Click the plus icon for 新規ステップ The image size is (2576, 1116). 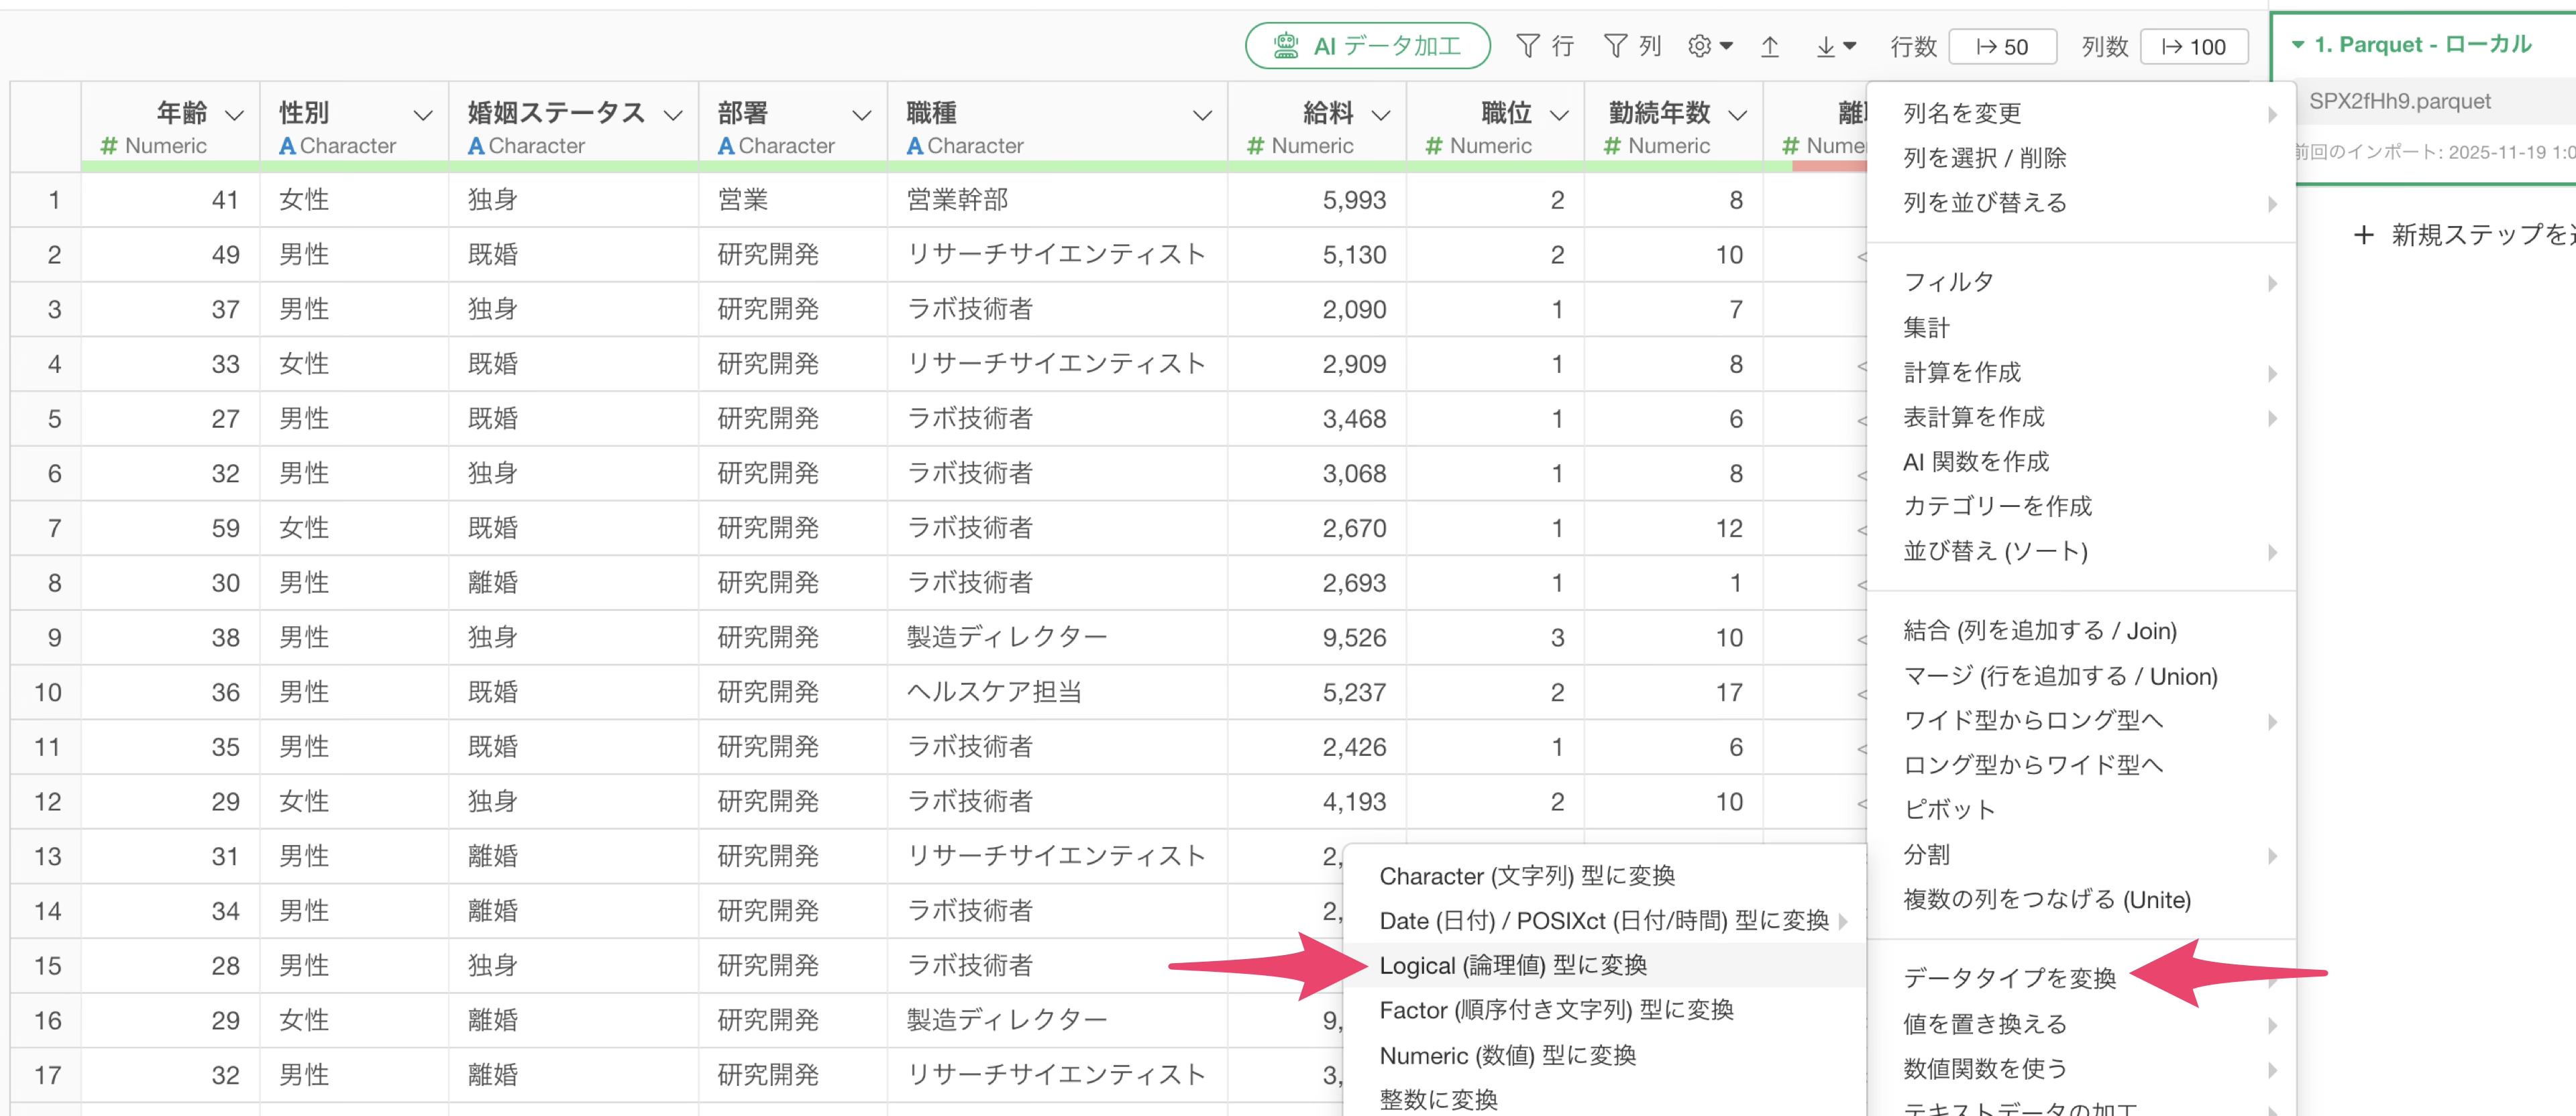(2363, 235)
